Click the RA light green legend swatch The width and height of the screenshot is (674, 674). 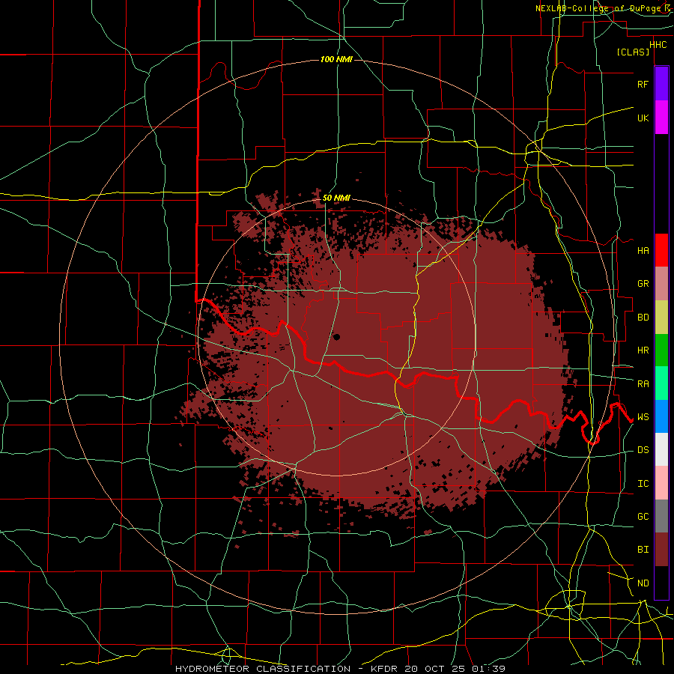(661, 383)
